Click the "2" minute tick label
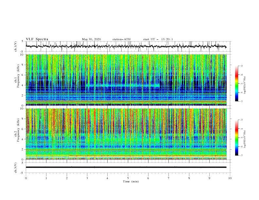Image resolution: width=259 pixels, height=200 pixels. click(x=67, y=178)
